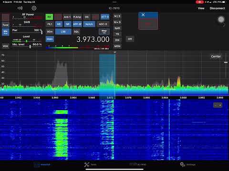This screenshot has height=171, width=229.
Task: Toggle the MON monitor button
Action: pyautogui.click(x=117, y=46)
